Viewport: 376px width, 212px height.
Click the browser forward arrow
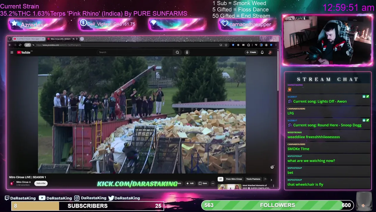(x=15, y=45)
